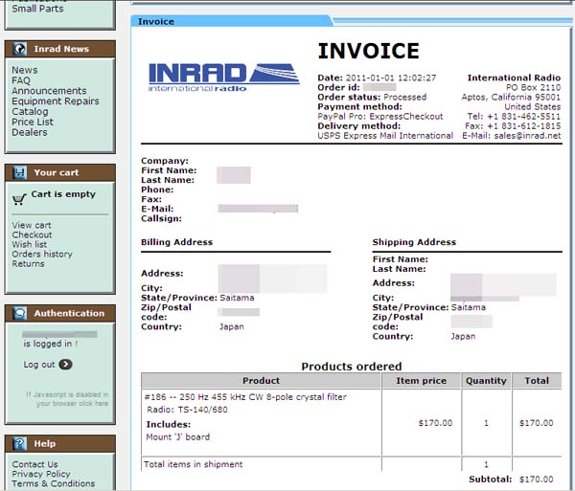Click the Order status Processed value
This screenshot has height=491, width=575.
point(404,97)
